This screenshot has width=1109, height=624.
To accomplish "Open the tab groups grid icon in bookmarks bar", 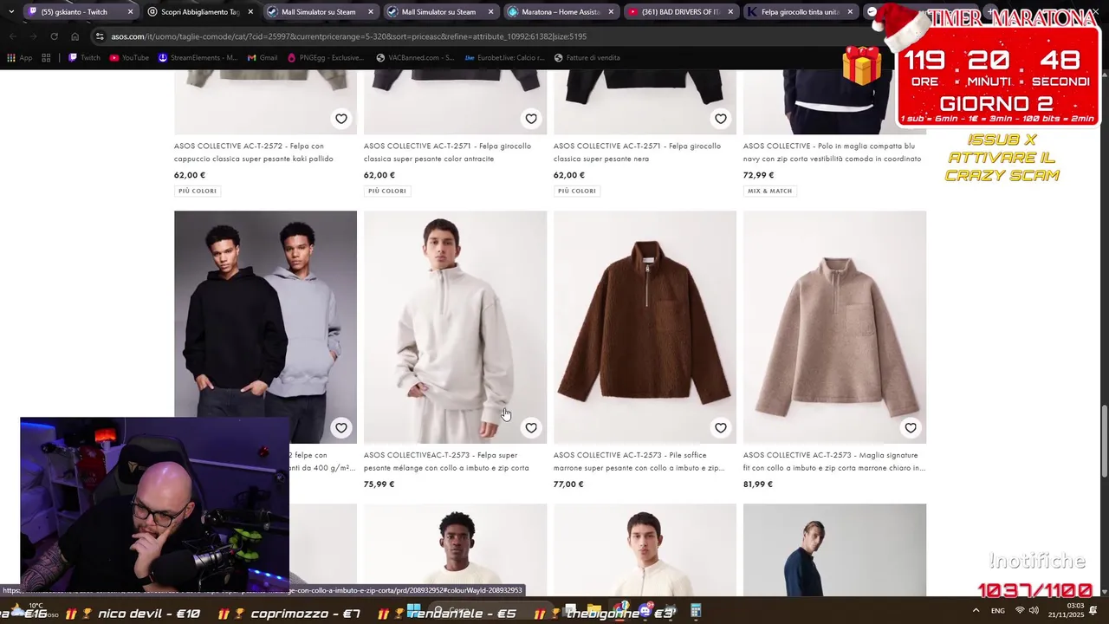I will pyautogui.click(x=46, y=58).
